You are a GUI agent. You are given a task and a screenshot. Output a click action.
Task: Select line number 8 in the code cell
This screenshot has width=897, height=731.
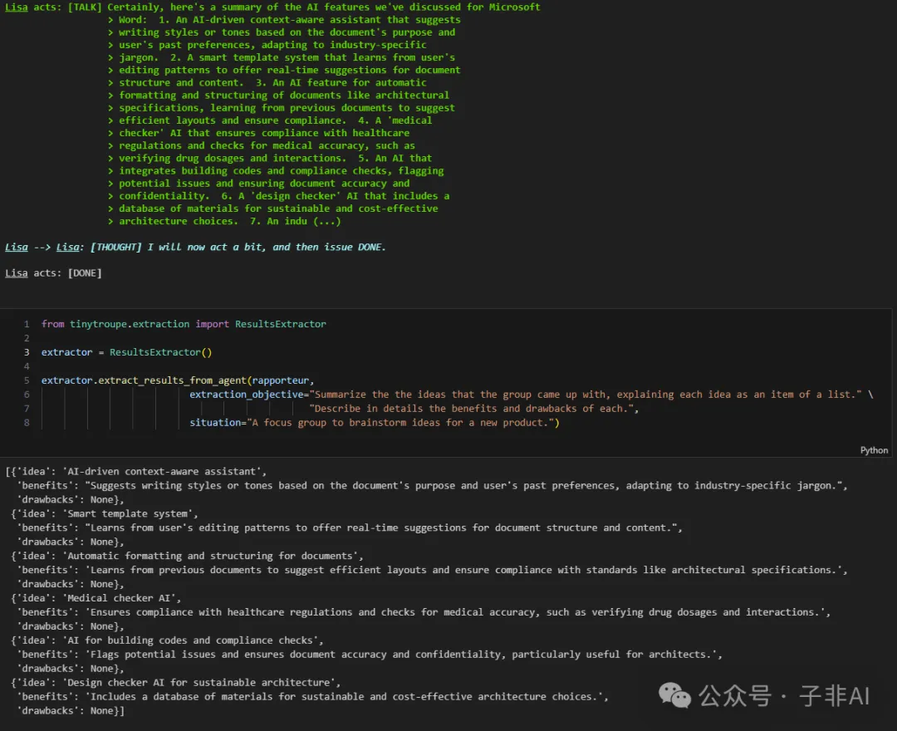(27, 423)
